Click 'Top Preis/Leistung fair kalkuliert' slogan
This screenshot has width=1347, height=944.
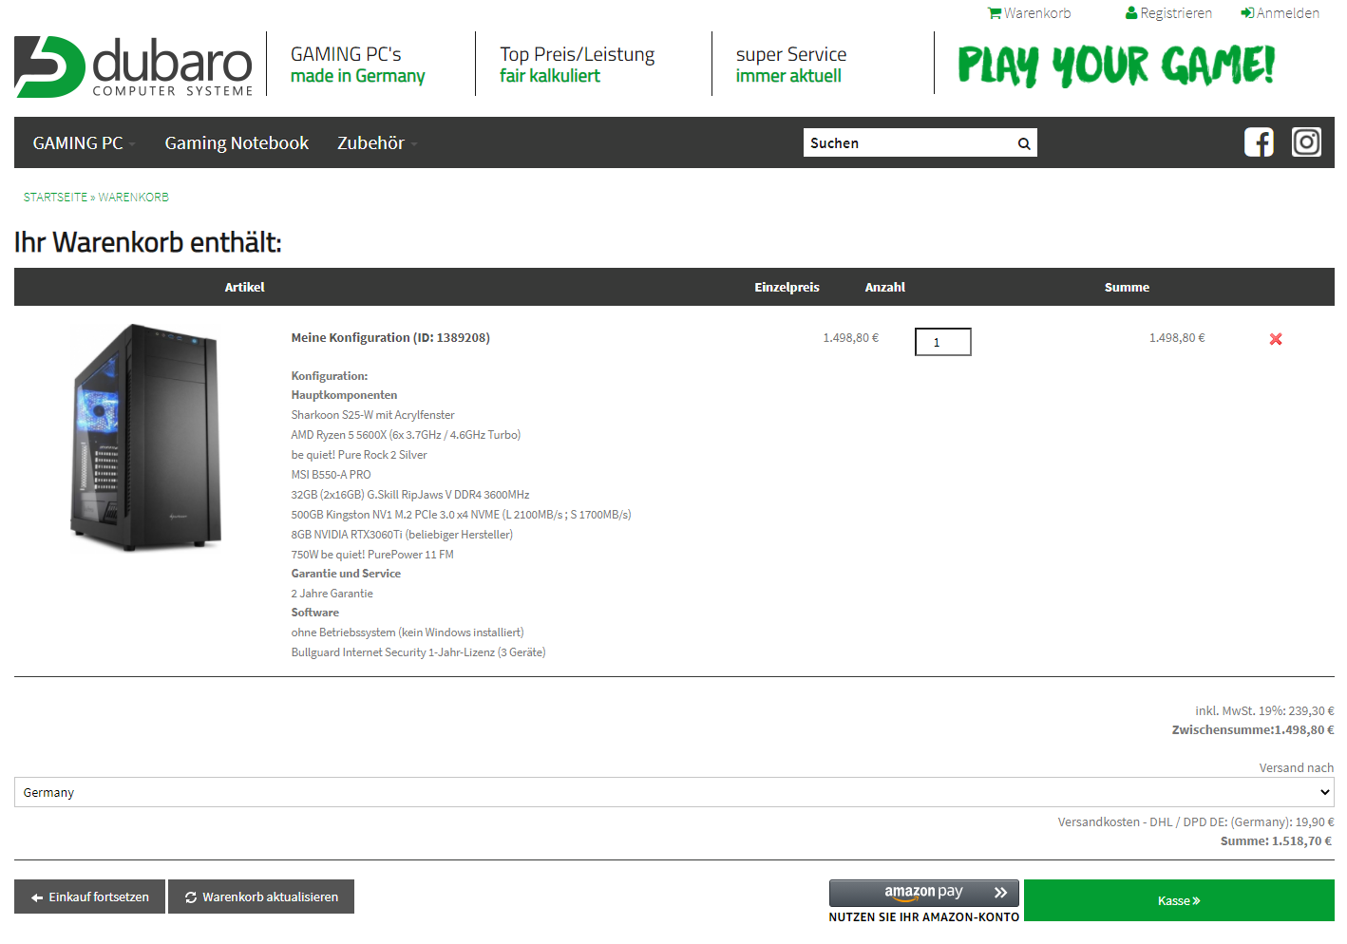click(577, 65)
